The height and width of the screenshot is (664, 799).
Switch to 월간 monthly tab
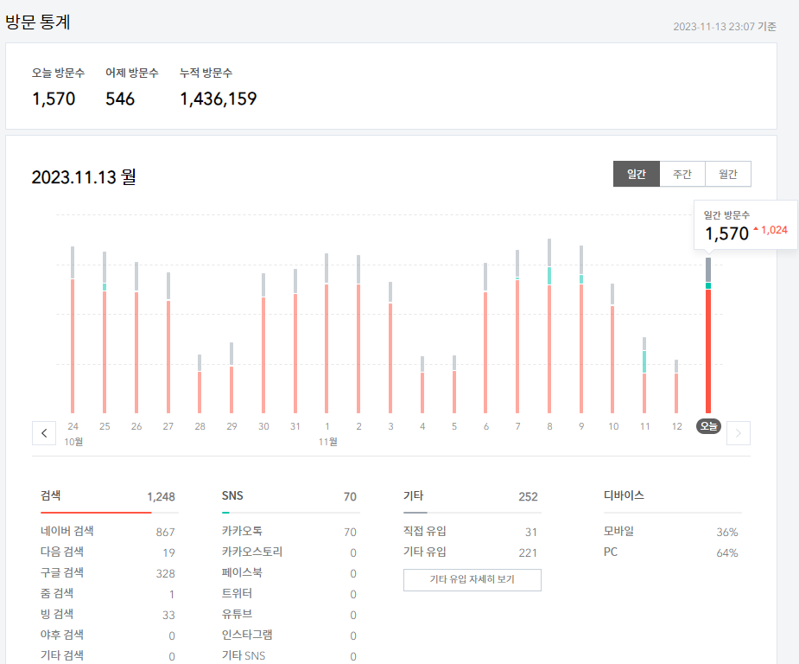728,174
